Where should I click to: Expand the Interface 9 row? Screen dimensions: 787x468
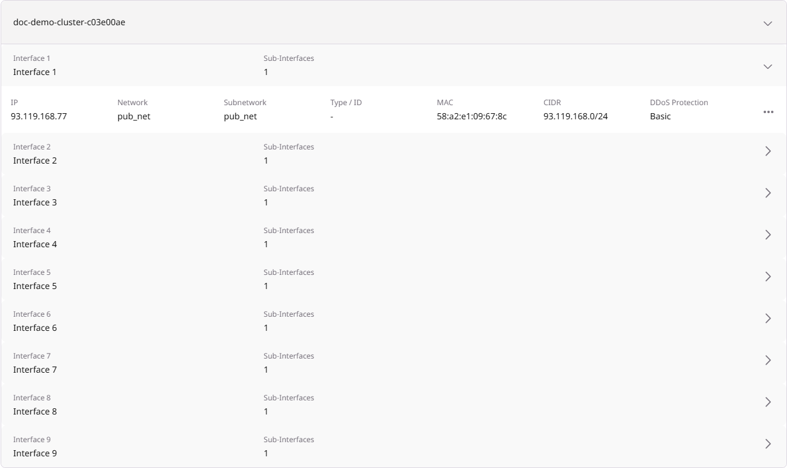[768, 444]
